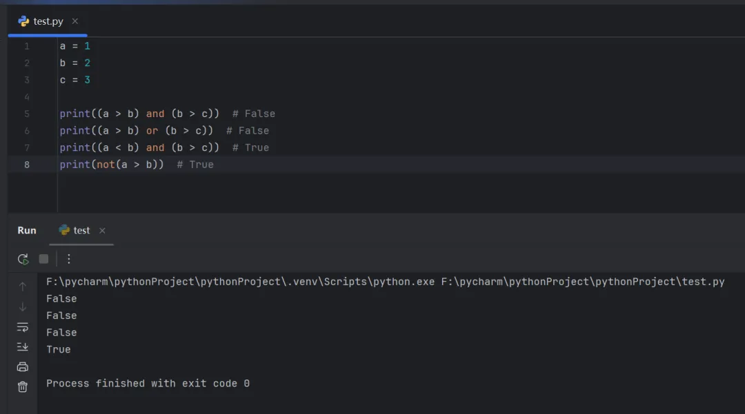Switch to the test.py editor tab
Viewport: 745px width, 414px height.
pos(48,21)
